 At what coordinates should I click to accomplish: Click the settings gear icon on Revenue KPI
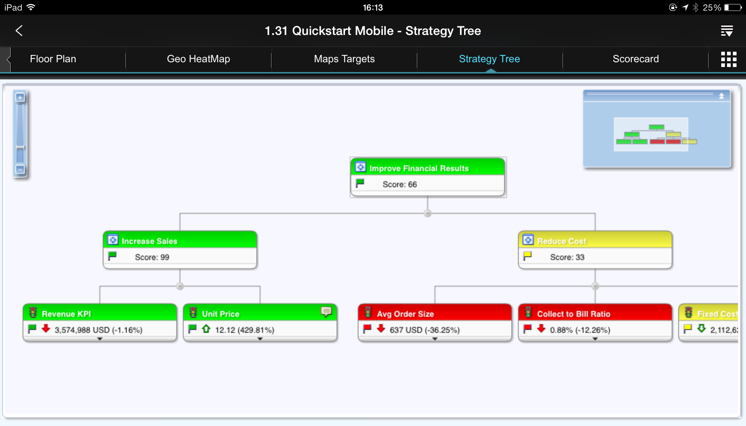[32, 313]
